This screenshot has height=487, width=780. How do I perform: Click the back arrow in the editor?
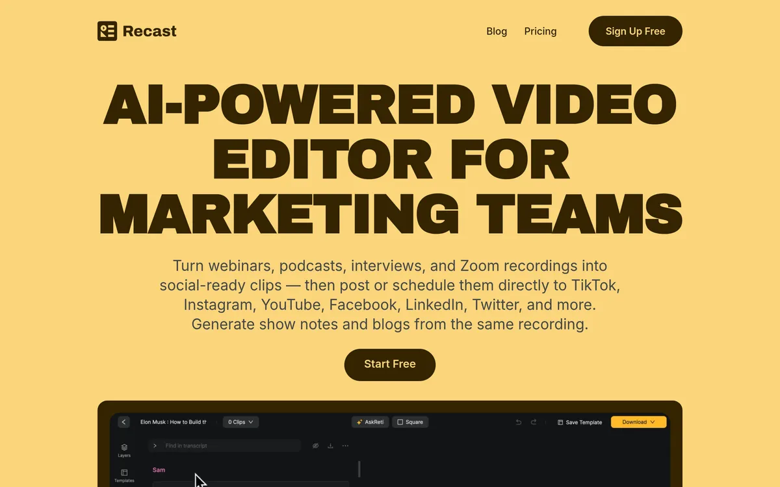(x=123, y=422)
